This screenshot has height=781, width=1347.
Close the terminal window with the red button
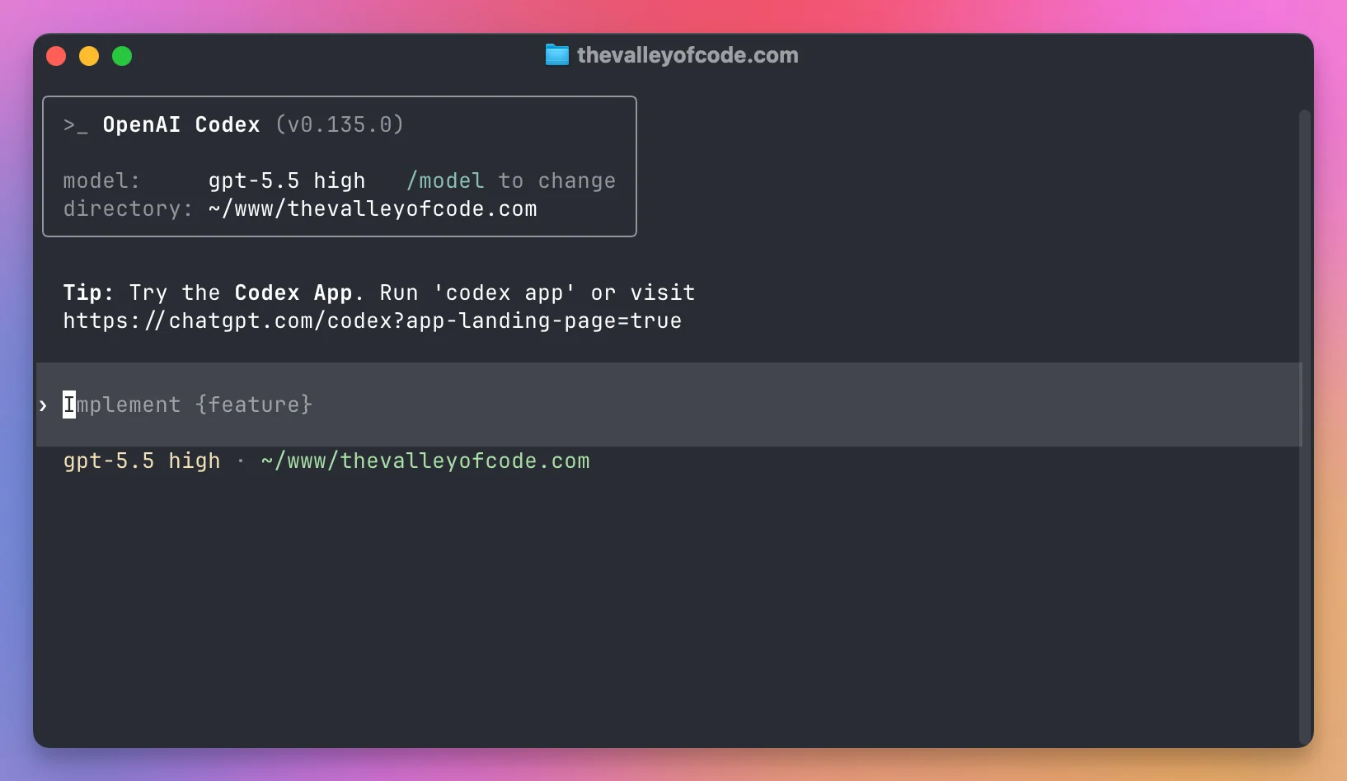(56, 56)
